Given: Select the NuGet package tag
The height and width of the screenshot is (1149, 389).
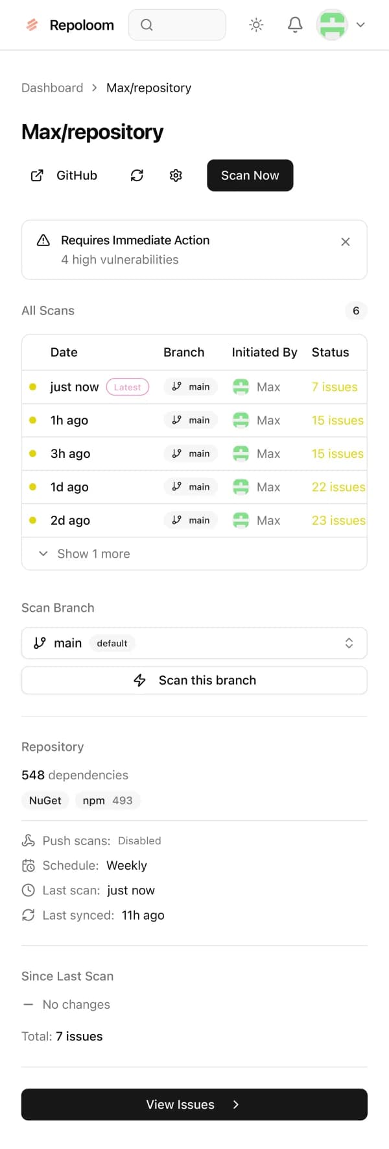Looking at the screenshot, I should click(x=45, y=800).
